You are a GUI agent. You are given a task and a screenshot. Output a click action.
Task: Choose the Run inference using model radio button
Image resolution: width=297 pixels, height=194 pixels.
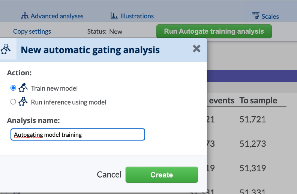[x=13, y=102]
